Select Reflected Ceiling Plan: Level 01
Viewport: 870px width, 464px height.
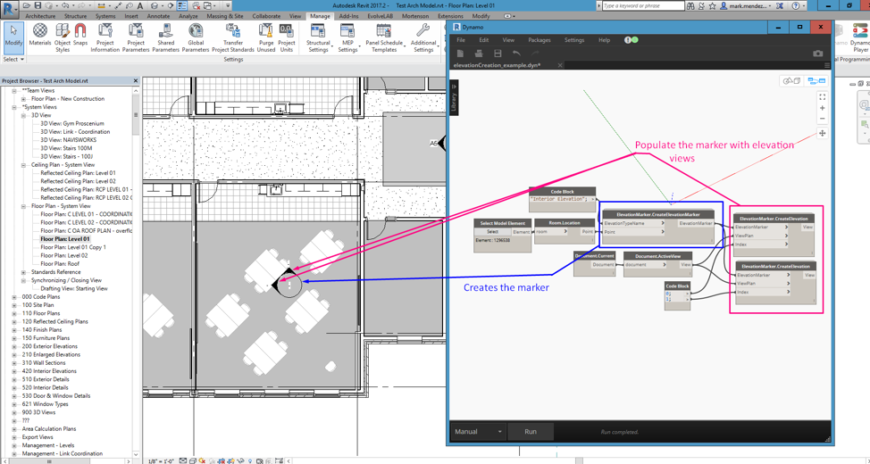tap(78, 173)
